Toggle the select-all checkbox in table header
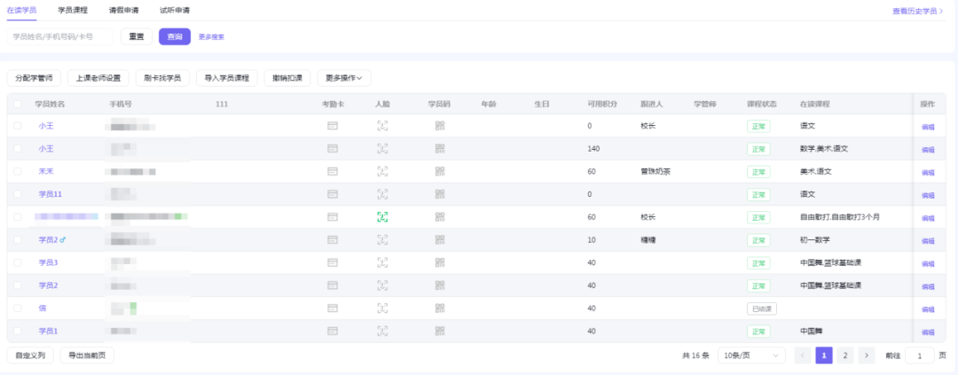The image size is (958, 375). [x=17, y=104]
